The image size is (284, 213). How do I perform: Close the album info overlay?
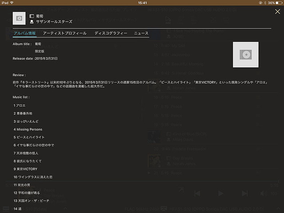[277, 12]
